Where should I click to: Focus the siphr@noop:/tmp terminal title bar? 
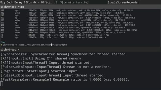(80, 7)
